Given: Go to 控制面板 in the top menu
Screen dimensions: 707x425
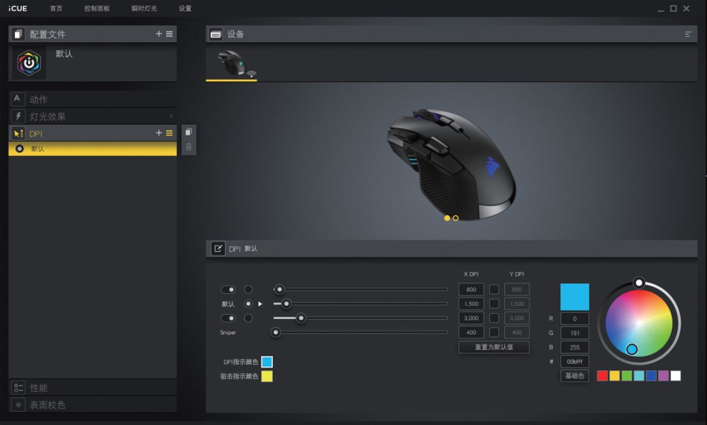Looking at the screenshot, I should tap(97, 8).
